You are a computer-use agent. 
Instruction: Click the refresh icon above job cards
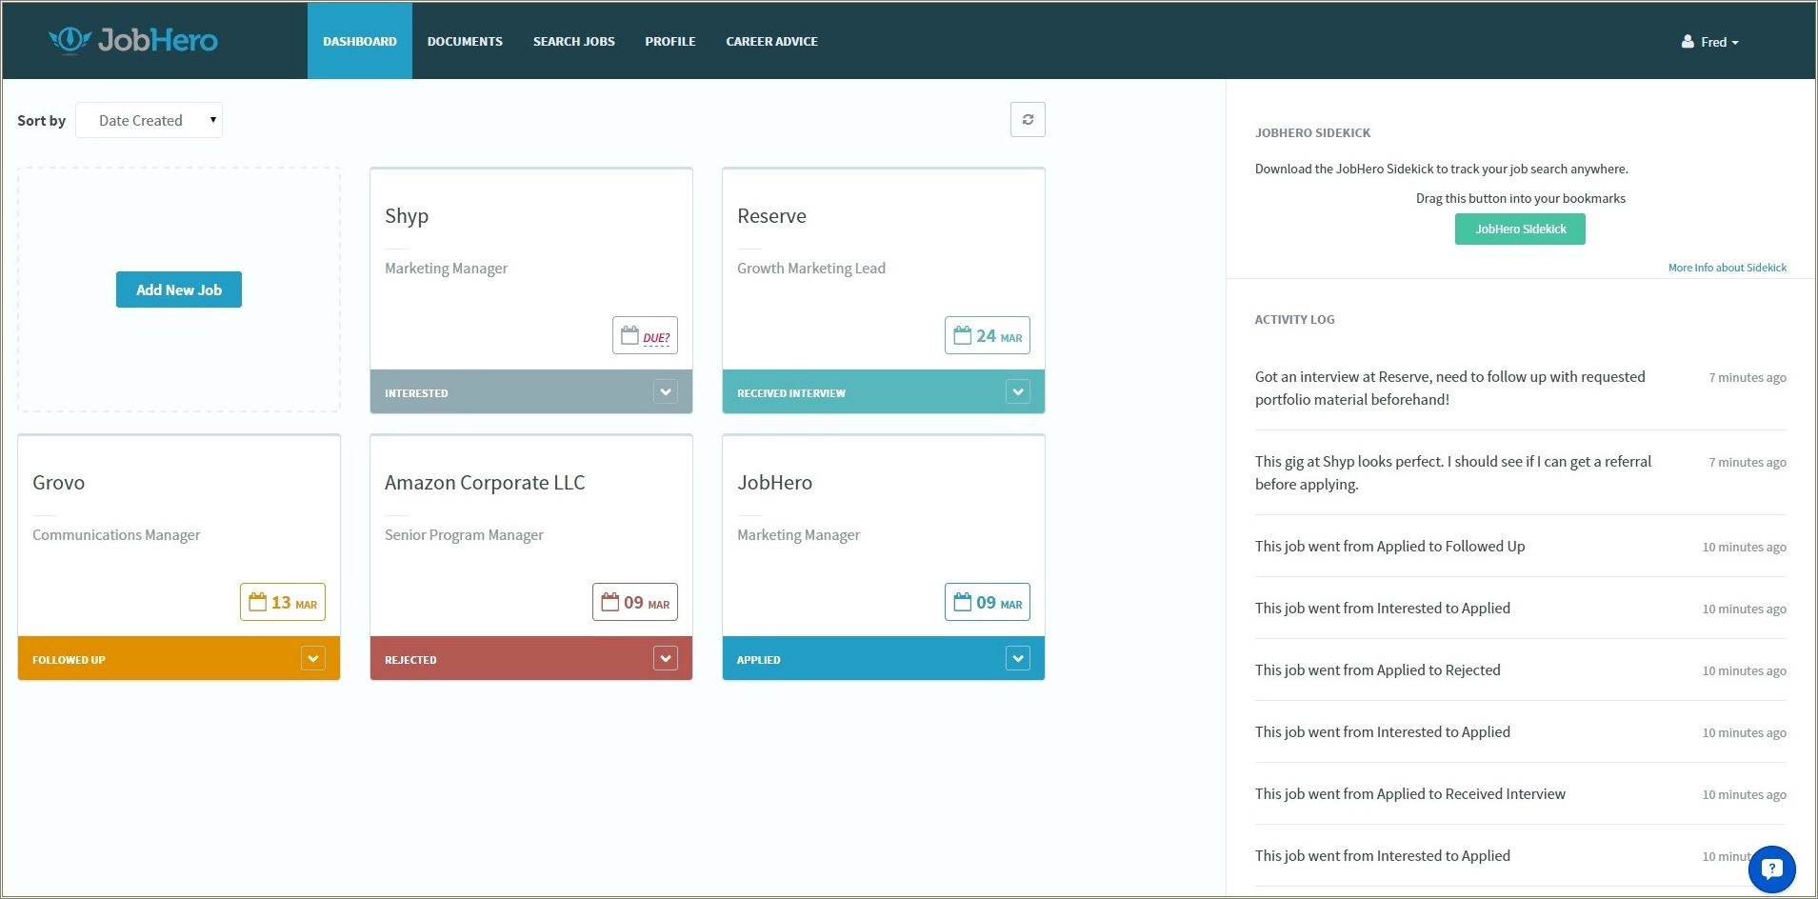(x=1028, y=120)
